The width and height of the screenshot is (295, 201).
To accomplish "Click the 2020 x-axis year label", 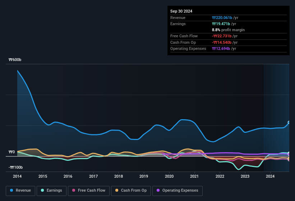I will (x=169, y=176).
